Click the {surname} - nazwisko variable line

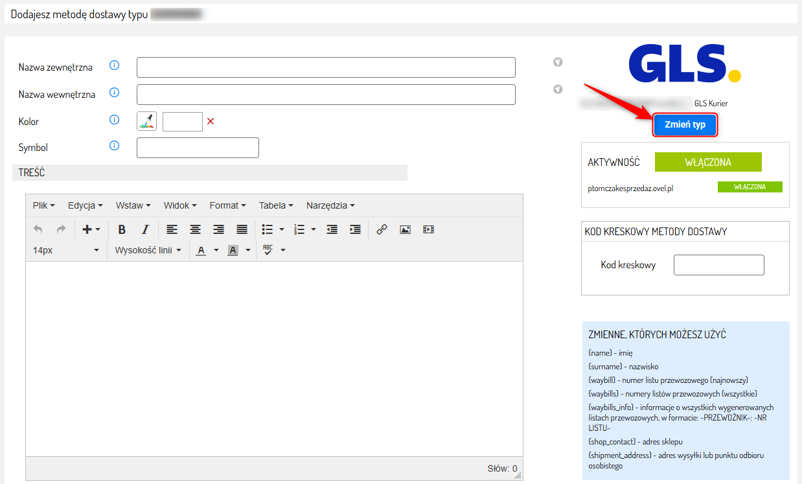(x=623, y=366)
